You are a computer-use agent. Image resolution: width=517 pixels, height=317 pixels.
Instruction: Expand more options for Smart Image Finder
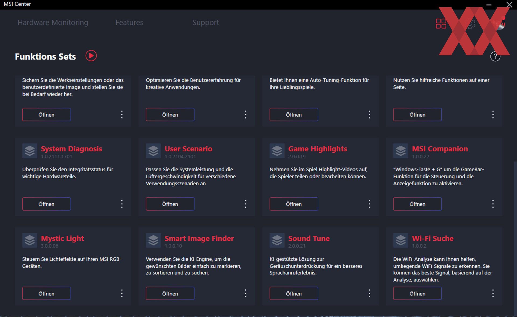tap(245, 293)
